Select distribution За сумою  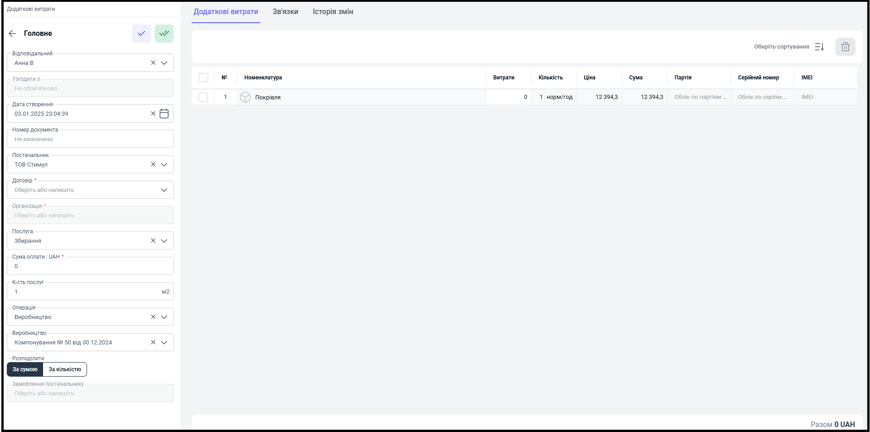[x=25, y=369]
